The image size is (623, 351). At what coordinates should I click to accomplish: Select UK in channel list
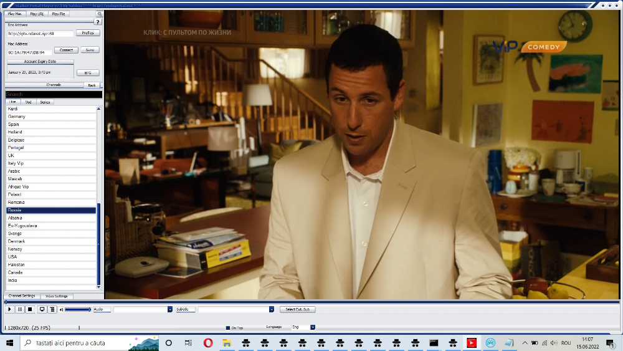pos(51,155)
